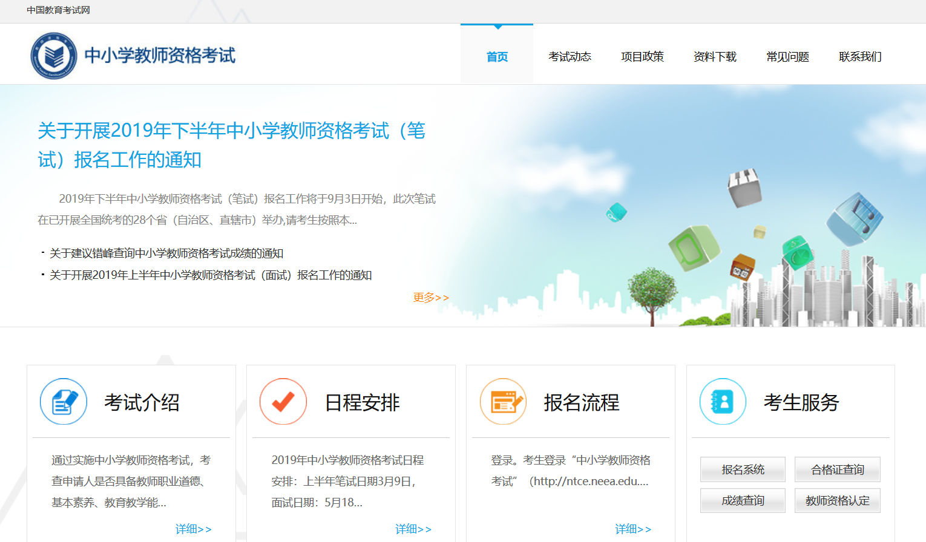Click the 考生服务 address book icon
Image resolution: width=926 pixels, height=542 pixels.
723,401
